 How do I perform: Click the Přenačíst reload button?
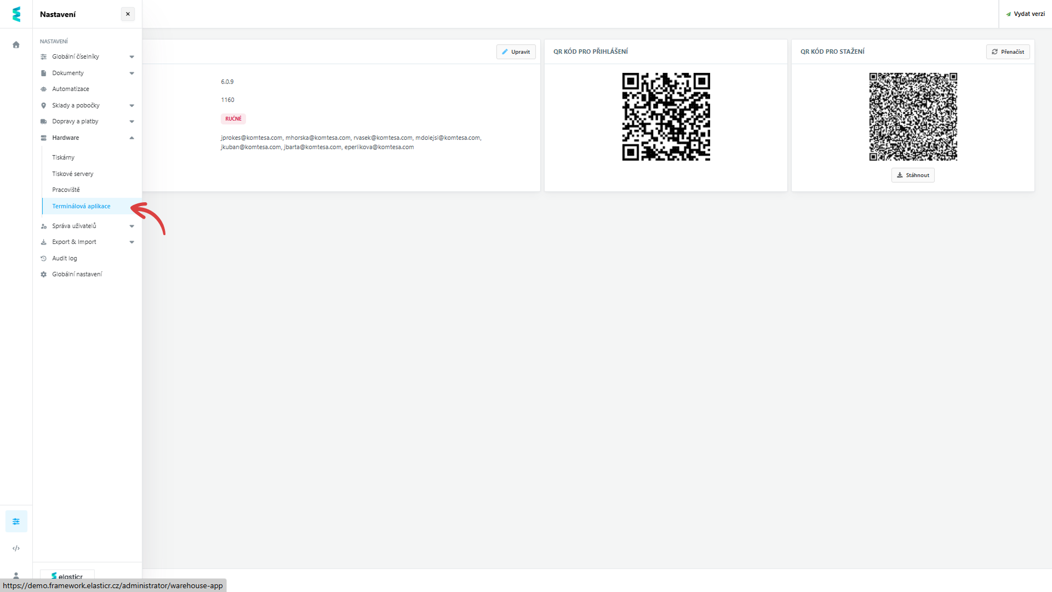(1008, 52)
